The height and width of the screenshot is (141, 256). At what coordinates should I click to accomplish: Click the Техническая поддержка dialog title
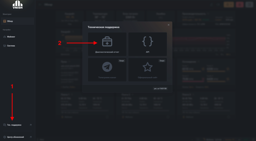[103, 27]
